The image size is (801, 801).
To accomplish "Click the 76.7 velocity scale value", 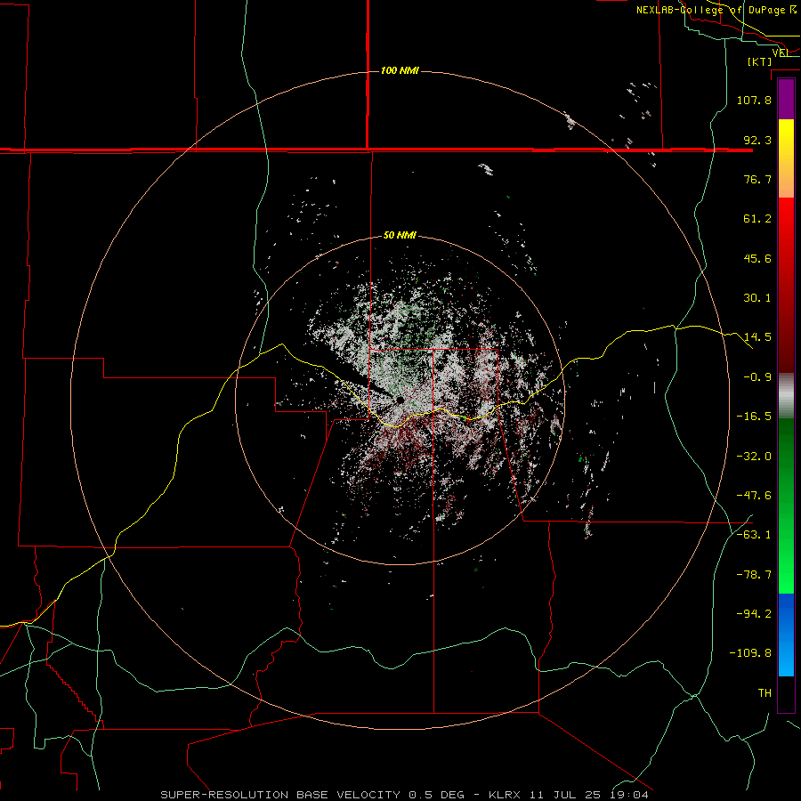I will [x=757, y=179].
